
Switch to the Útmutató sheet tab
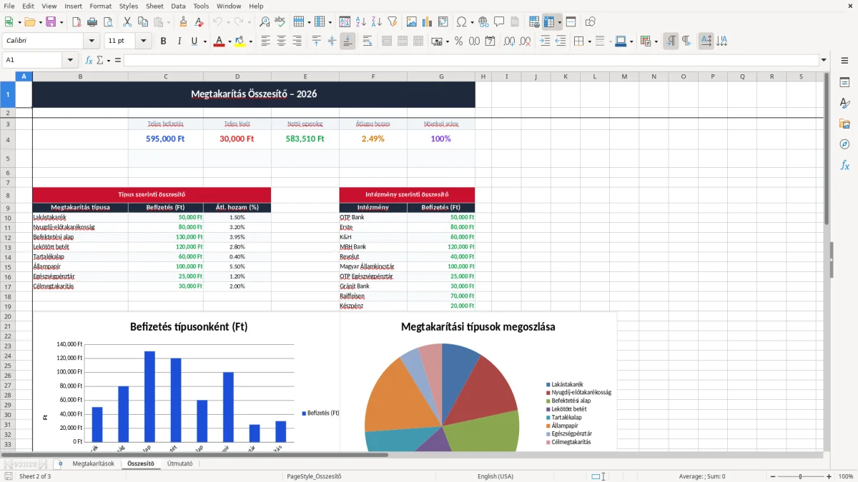179,463
